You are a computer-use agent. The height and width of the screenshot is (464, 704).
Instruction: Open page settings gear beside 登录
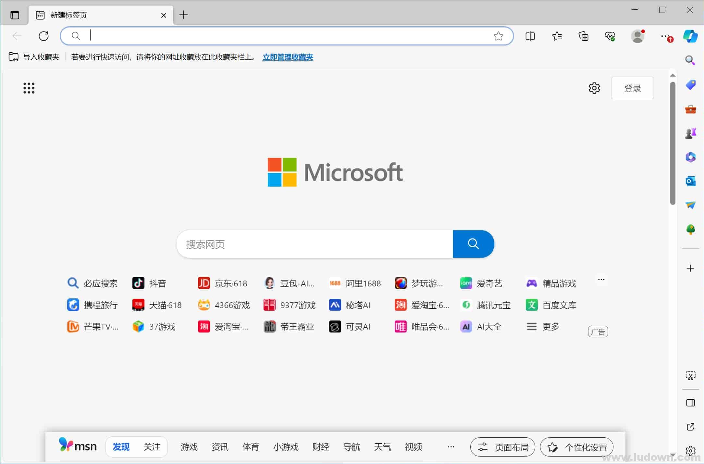[594, 88]
